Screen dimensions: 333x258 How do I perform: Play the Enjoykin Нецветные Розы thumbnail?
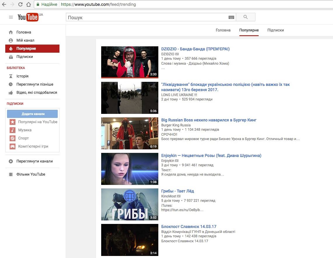(130, 169)
